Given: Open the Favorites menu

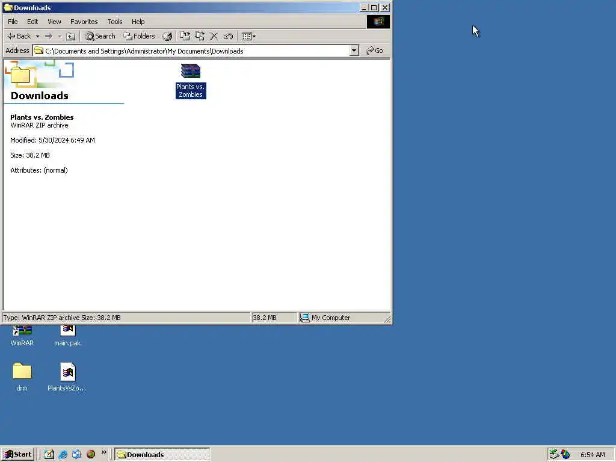Looking at the screenshot, I should coord(84,22).
